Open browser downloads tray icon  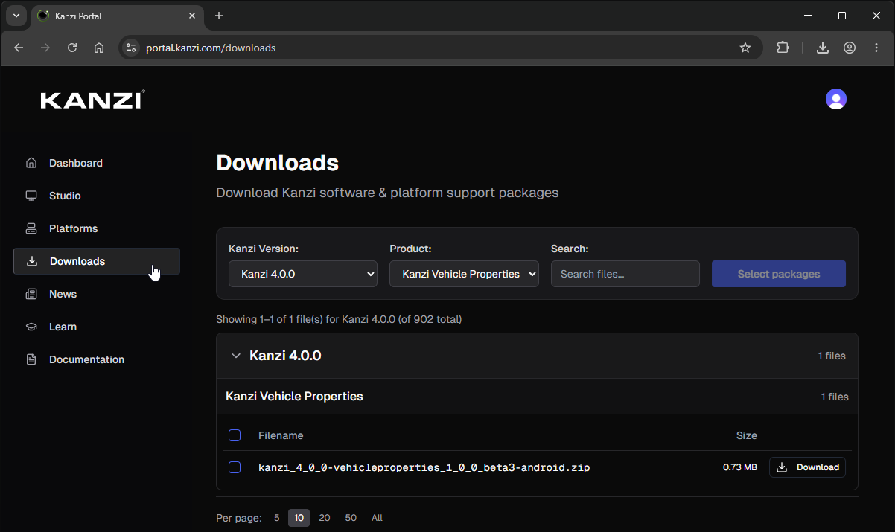coord(823,48)
